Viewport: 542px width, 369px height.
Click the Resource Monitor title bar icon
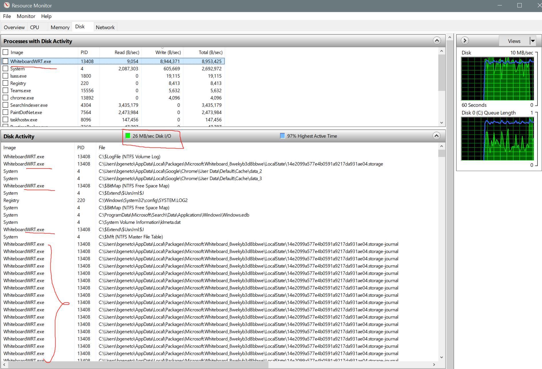tap(6, 5)
